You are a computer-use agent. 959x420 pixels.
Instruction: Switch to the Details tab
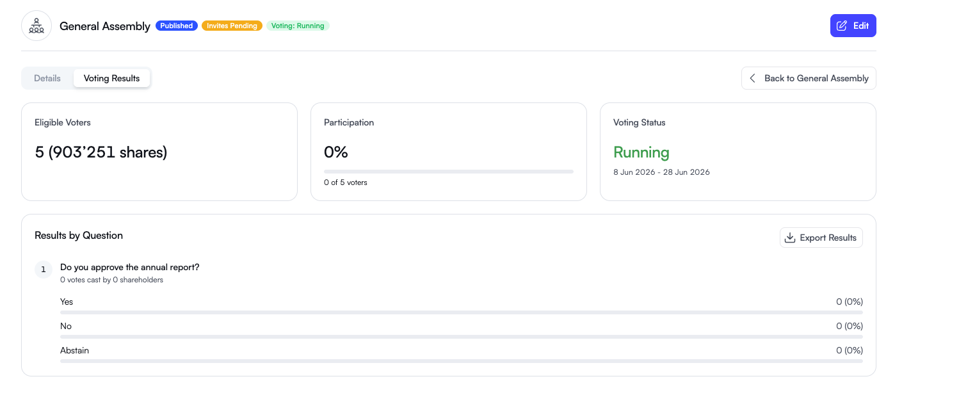click(x=47, y=78)
